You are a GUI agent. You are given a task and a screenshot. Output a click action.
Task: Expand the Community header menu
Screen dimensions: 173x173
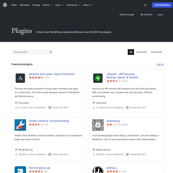coord(73,5)
